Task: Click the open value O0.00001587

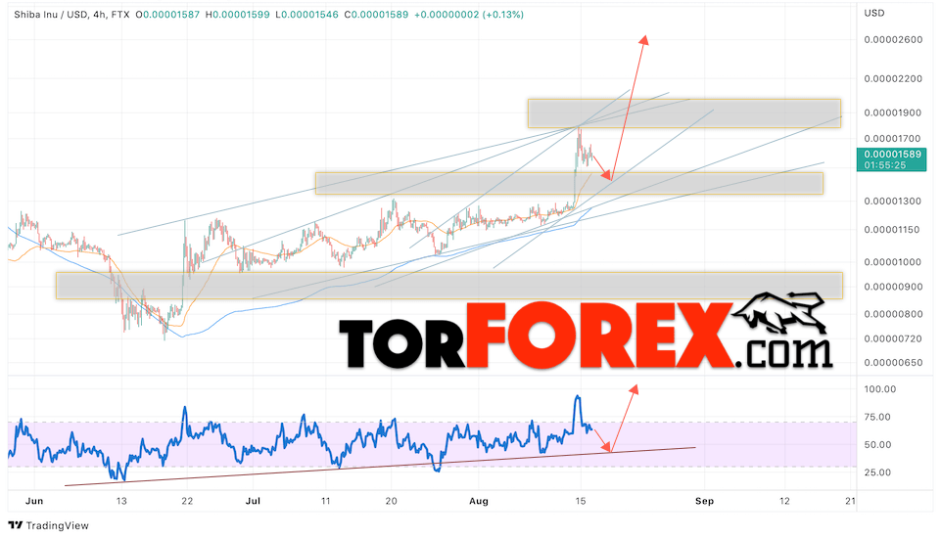Action: [x=167, y=15]
